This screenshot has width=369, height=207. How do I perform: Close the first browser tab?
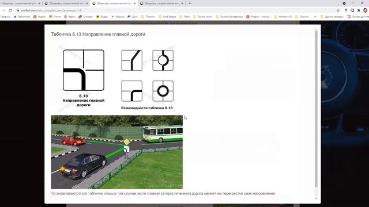(x=39, y=3)
